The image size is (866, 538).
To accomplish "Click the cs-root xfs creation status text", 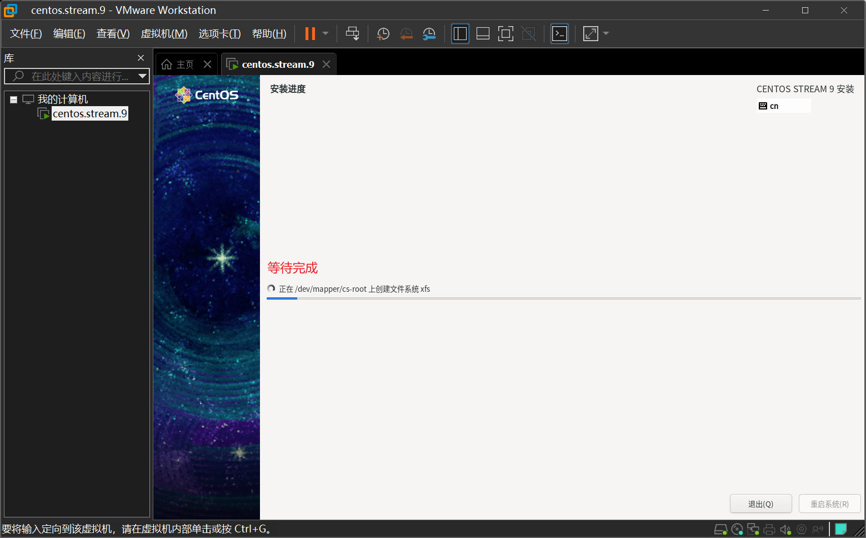I will 354,289.
